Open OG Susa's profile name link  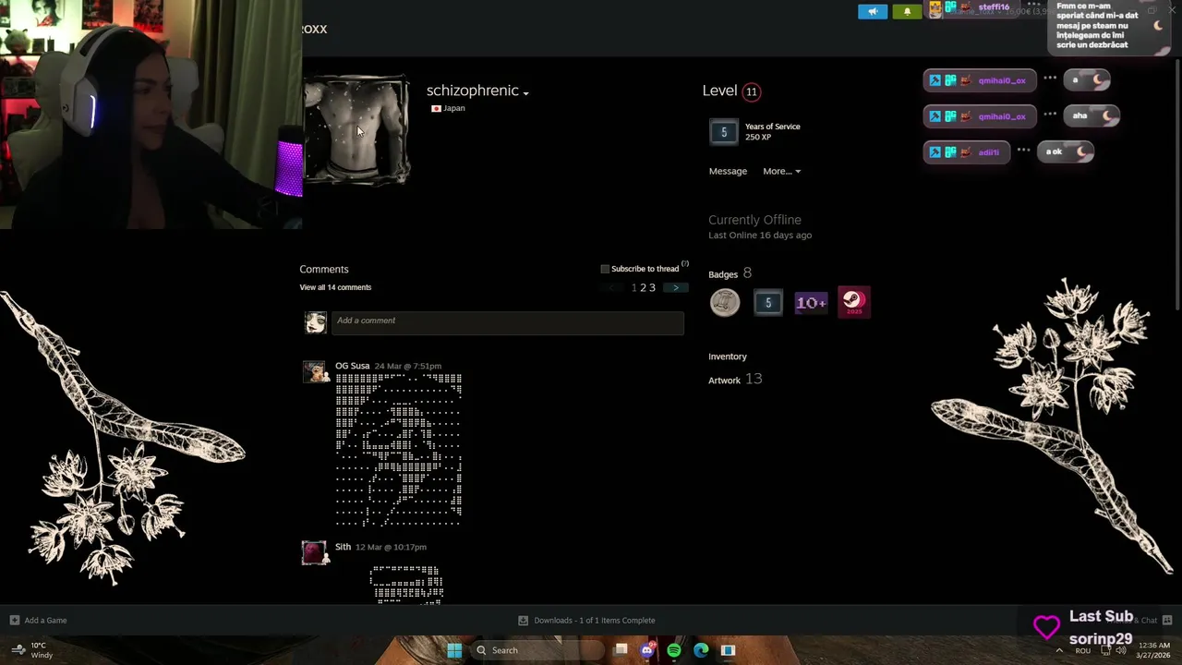[352, 366]
